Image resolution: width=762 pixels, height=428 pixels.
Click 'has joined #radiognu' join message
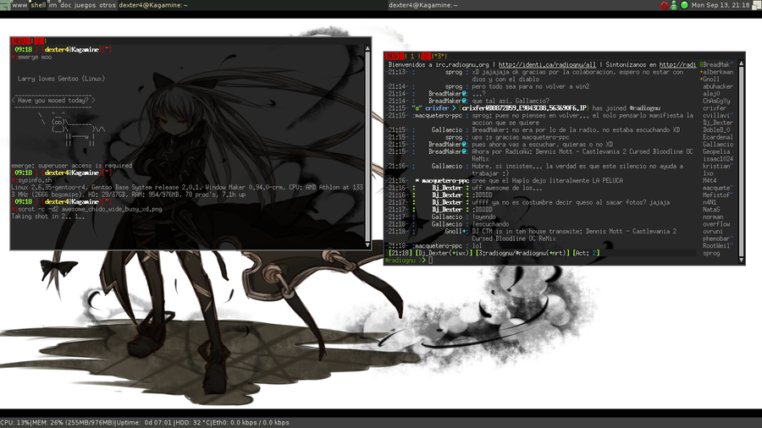[x=626, y=108]
